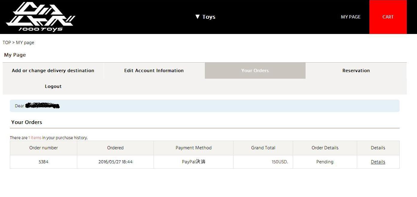
Task: Switch to Edit Account Information tab
Action: coord(154,71)
